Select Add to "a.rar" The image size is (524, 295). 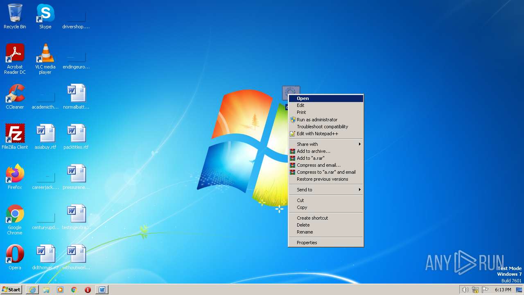tap(326, 158)
